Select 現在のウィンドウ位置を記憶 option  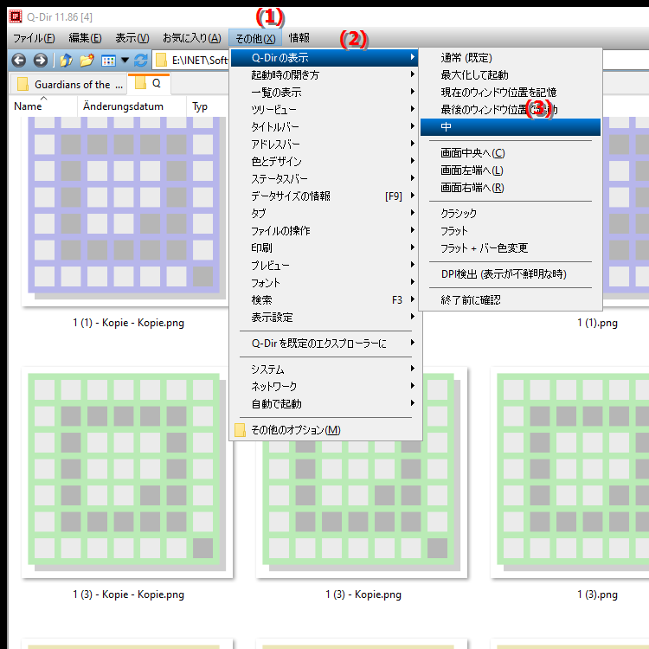(511, 93)
